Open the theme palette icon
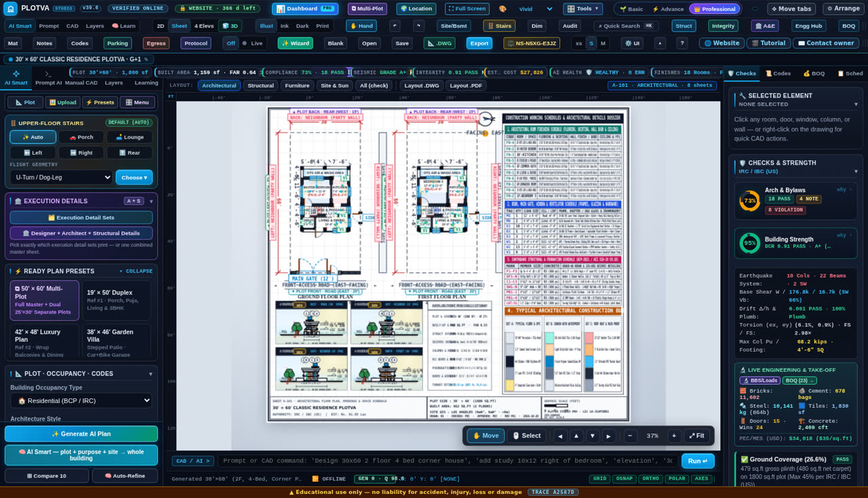Screen dimensions: 868x498 [x=502, y=9]
